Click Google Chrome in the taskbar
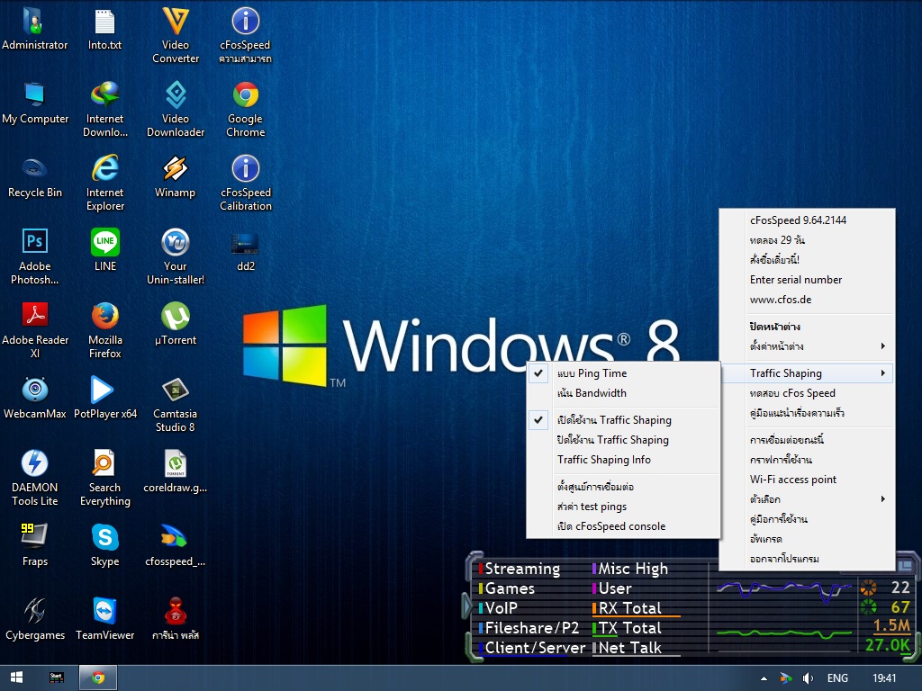922x691 pixels. (98, 678)
